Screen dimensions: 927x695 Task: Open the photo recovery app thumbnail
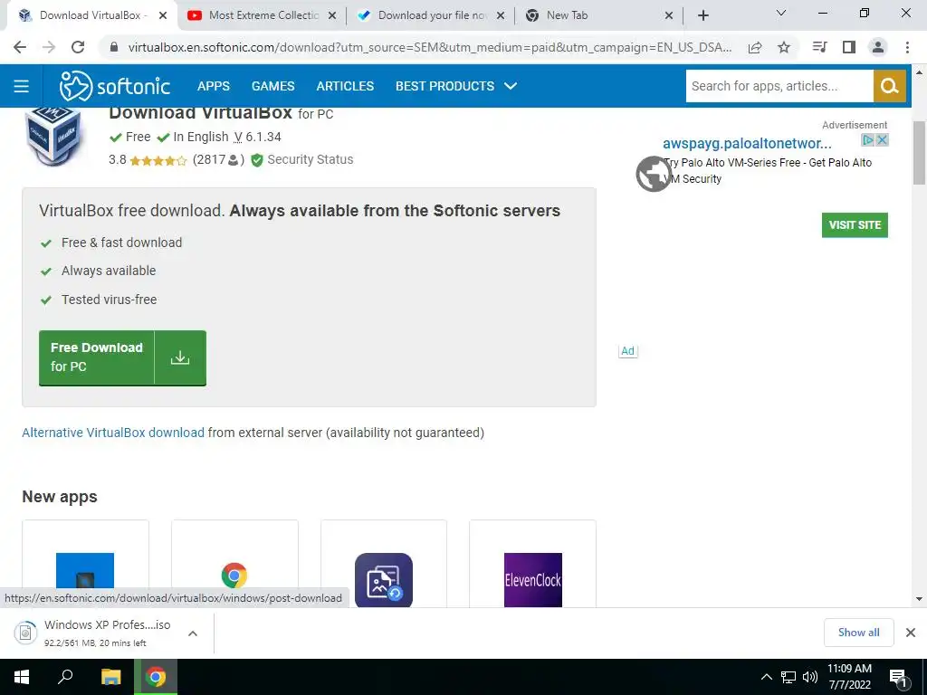pos(384,580)
